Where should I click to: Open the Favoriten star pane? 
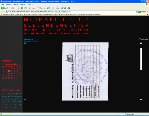click(41, 8)
